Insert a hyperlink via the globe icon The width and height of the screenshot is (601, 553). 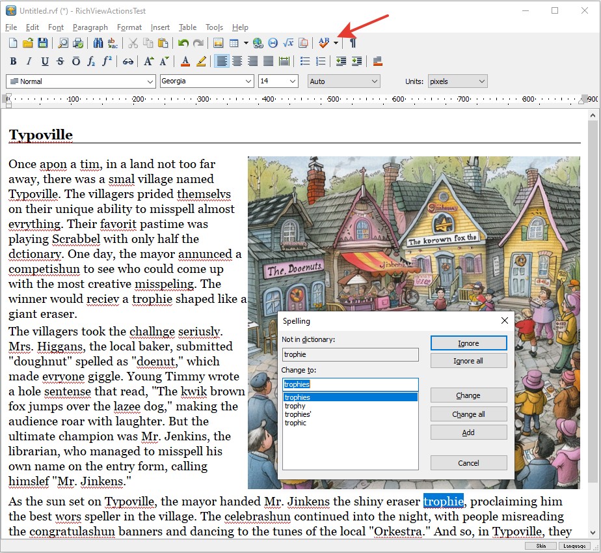(258, 42)
